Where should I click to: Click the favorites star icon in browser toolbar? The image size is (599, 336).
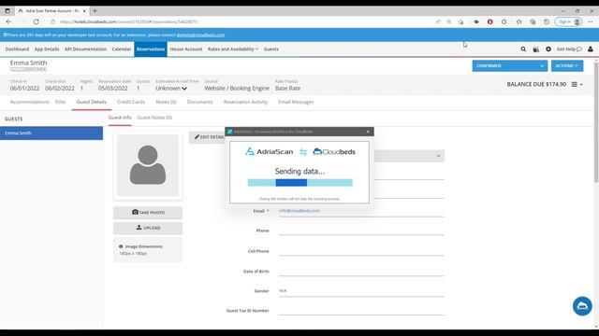[x=519, y=21]
